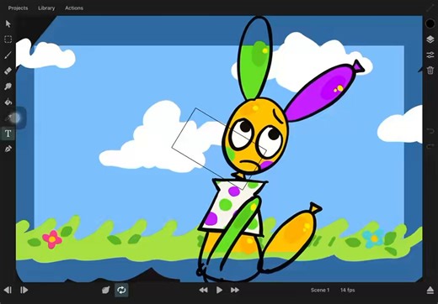Activate the Eraser tool

8,71
